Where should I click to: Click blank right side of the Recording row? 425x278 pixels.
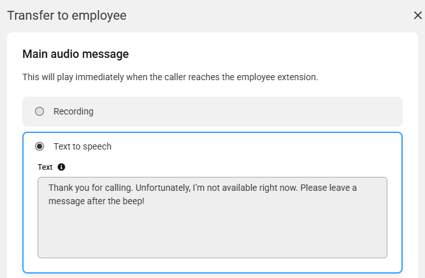point(271,111)
